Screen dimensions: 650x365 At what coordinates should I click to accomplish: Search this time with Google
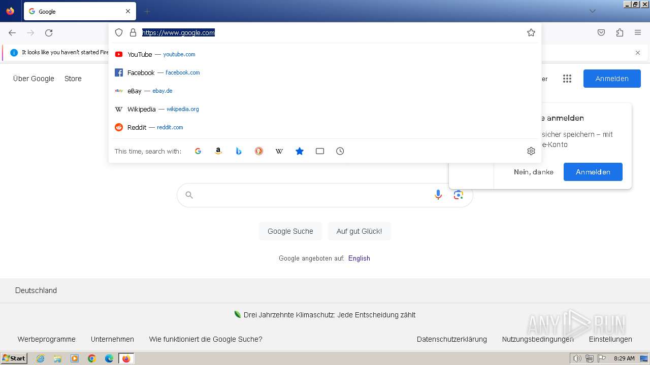198,151
